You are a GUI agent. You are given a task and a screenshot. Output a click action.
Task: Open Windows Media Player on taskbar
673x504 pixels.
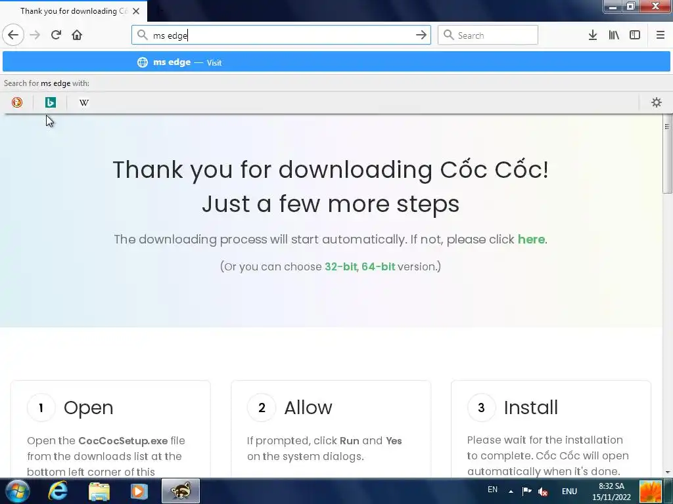click(139, 491)
